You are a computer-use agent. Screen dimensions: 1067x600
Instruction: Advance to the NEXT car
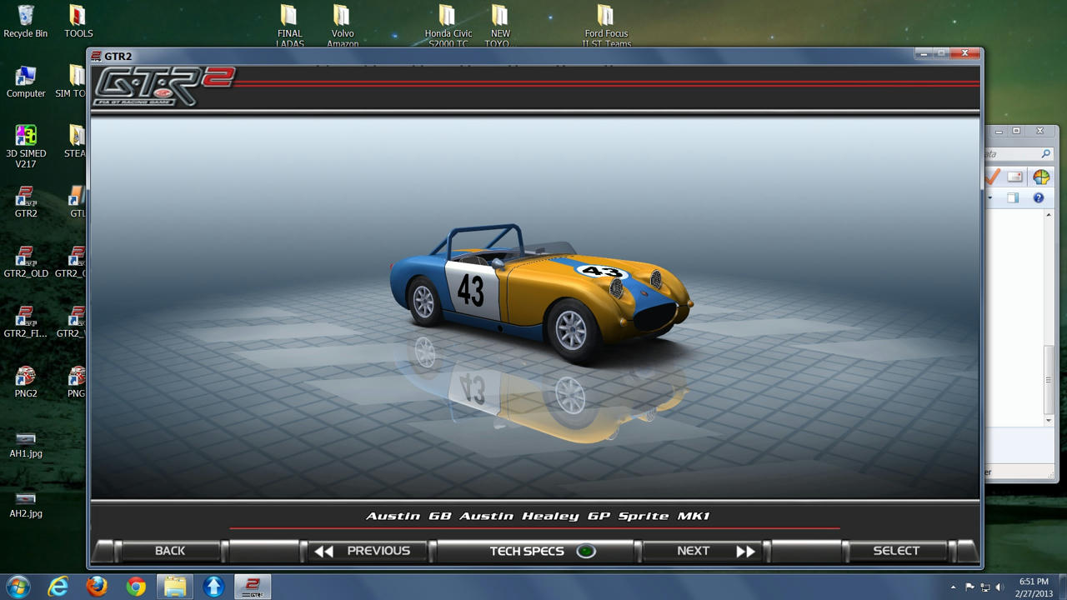click(704, 551)
